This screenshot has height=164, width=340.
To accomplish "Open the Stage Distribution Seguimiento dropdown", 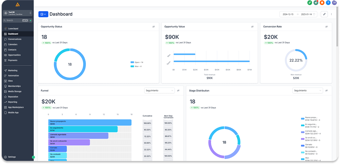I will pos(307,91).
